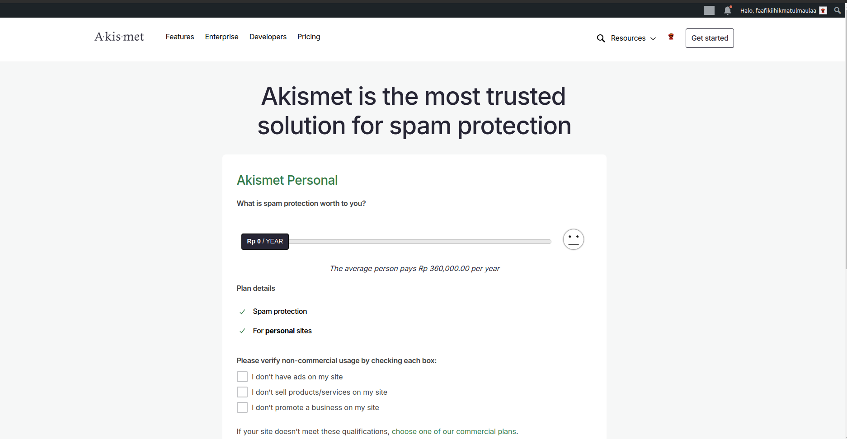
Task: Check "I don't have ads on my site"
Action: 242,377
